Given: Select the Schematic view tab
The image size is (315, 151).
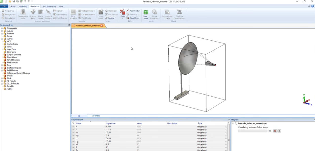Looking at the screenshot, I should point(96,116).
